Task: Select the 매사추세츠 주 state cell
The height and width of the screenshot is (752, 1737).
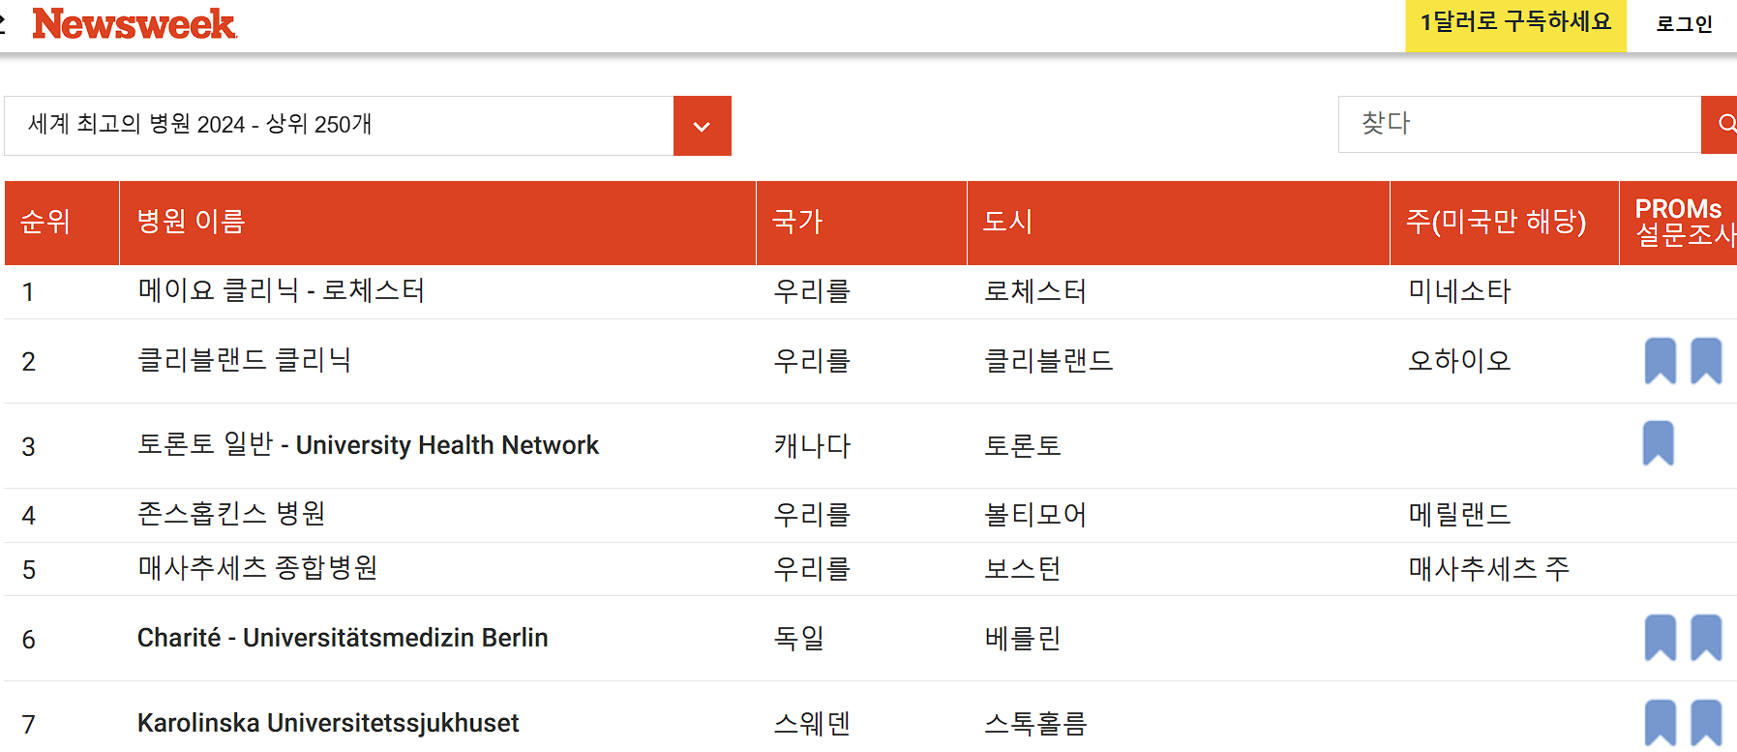Action: [1488, 569]
